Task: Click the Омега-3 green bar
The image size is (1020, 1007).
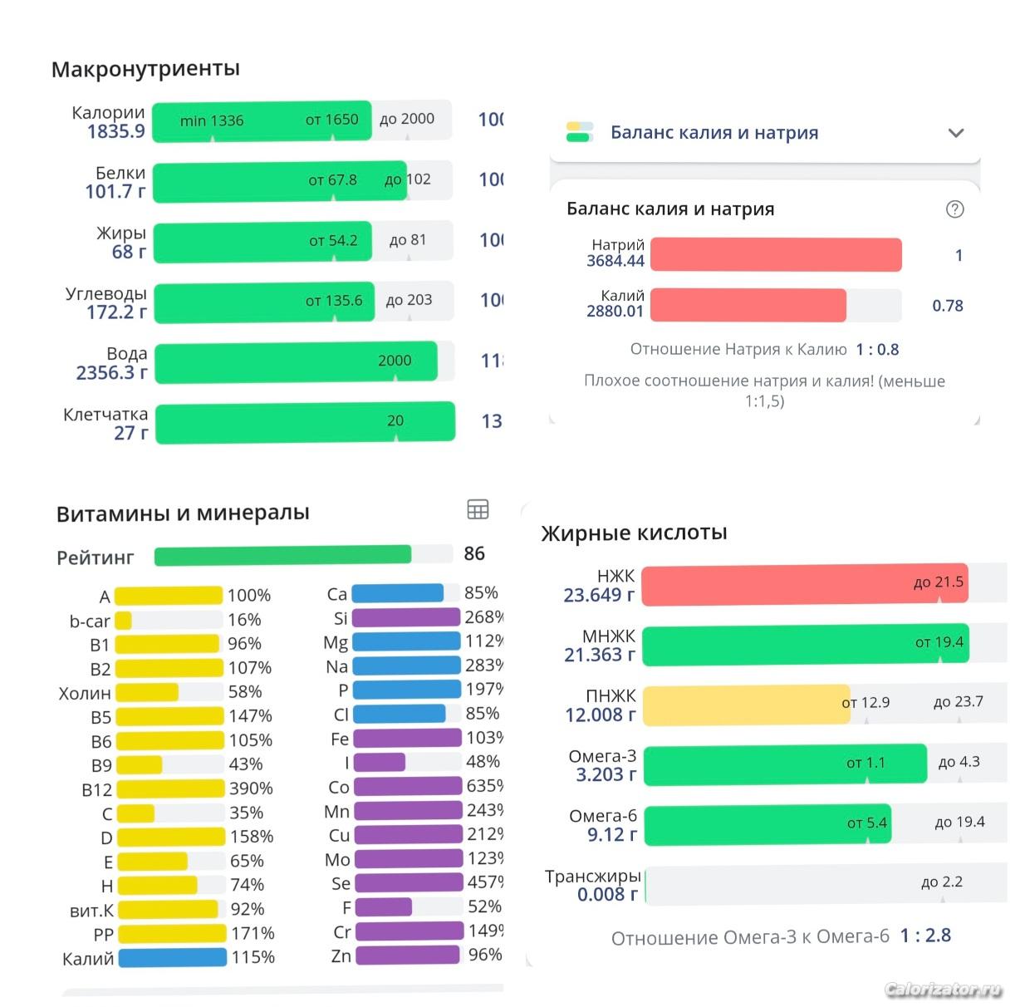Action: (x=784, y=764)
